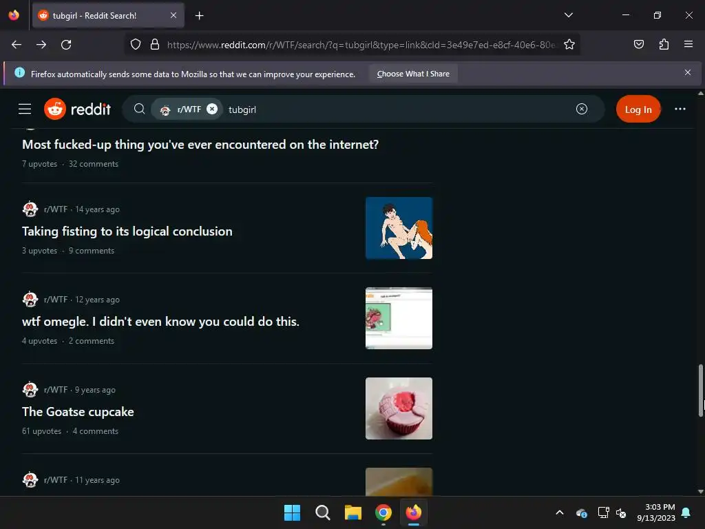Open the Windows Start menu

[292, 512]
